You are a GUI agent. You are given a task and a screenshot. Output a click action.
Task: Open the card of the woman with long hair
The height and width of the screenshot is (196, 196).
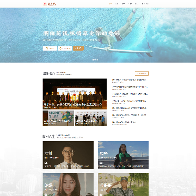[x=68, y=185]
